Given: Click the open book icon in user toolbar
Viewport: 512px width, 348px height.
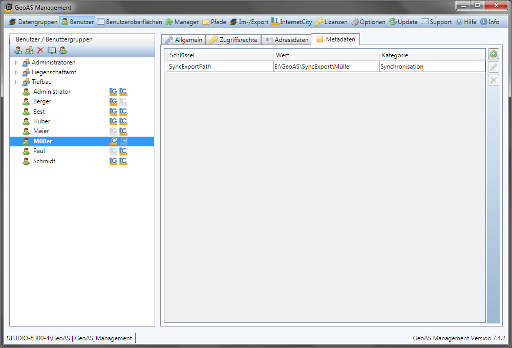Looking at the screenshot, I should pos(52,50).
